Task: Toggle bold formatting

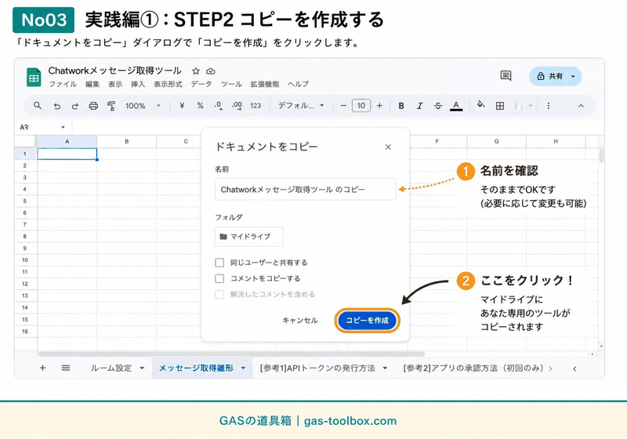Action: pyautogui.click(x=401, y=106)
